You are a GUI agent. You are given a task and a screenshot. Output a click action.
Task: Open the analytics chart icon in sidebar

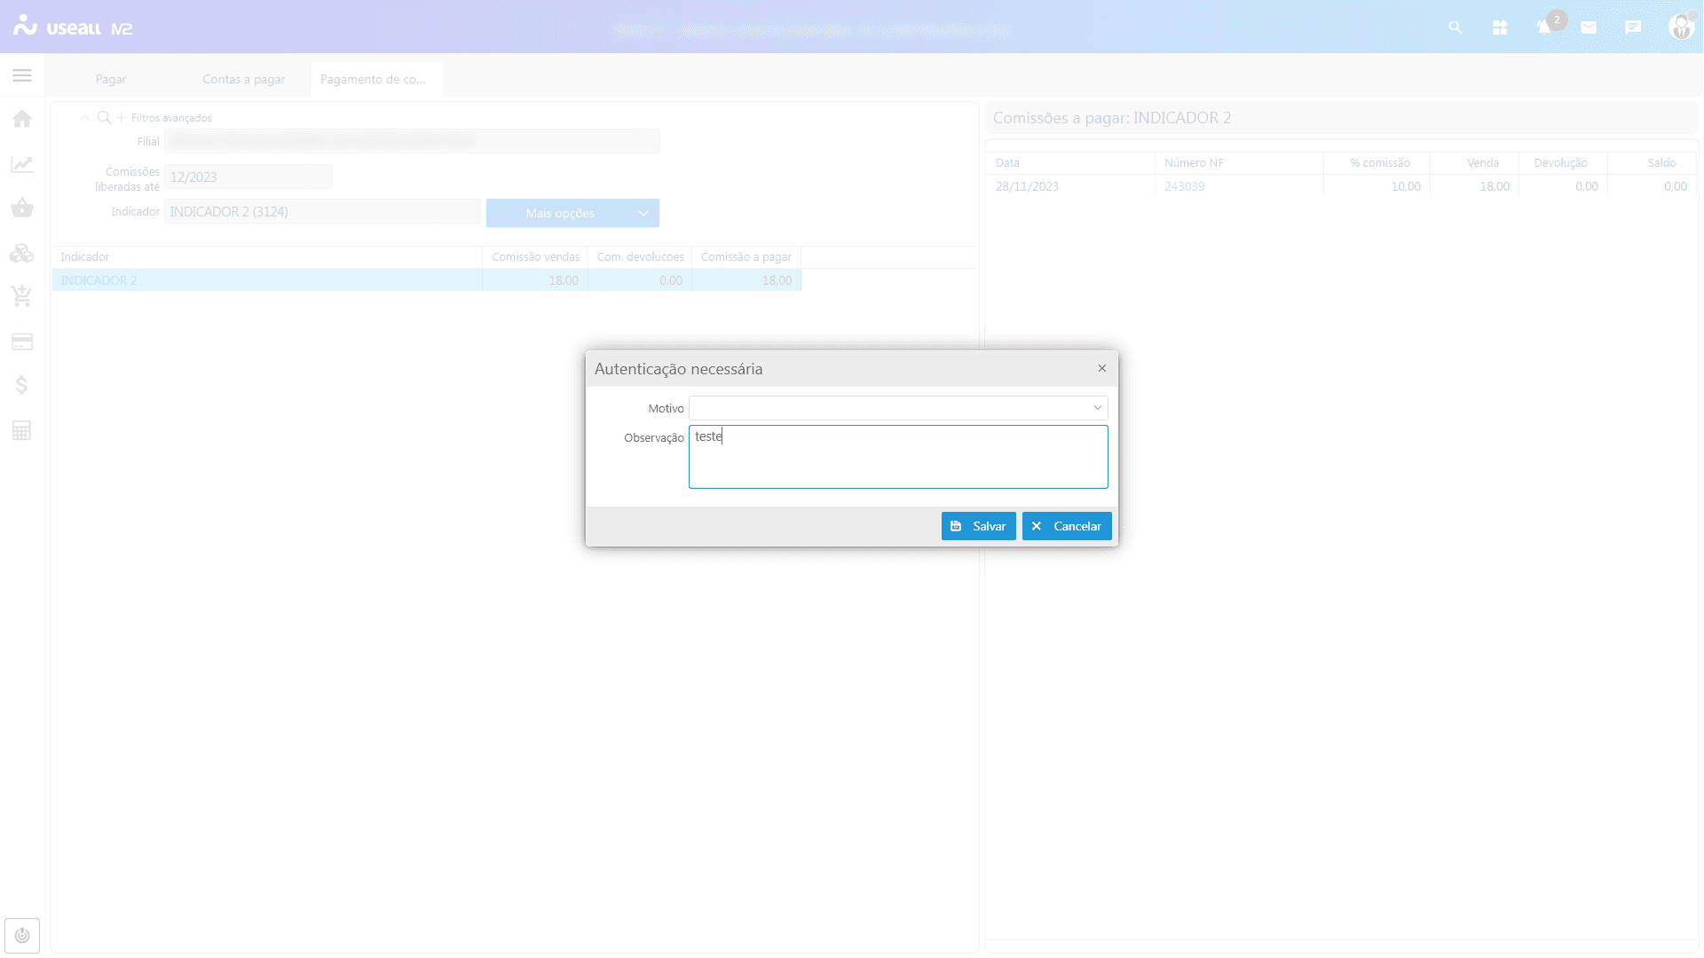click(x=22, y=164)
